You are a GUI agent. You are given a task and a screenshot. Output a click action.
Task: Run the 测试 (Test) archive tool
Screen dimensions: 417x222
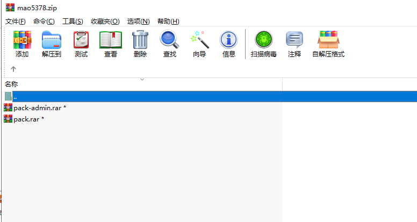(x=81, y=40)
